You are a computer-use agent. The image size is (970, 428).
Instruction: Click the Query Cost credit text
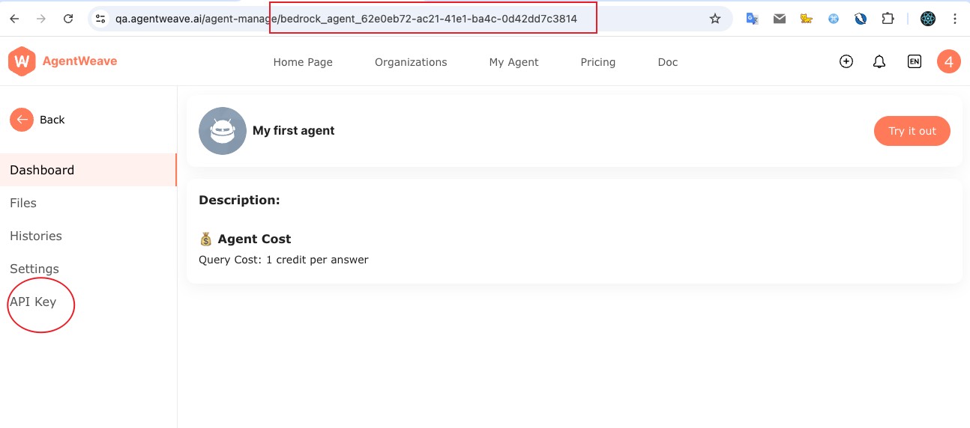[x=283, y=260]
